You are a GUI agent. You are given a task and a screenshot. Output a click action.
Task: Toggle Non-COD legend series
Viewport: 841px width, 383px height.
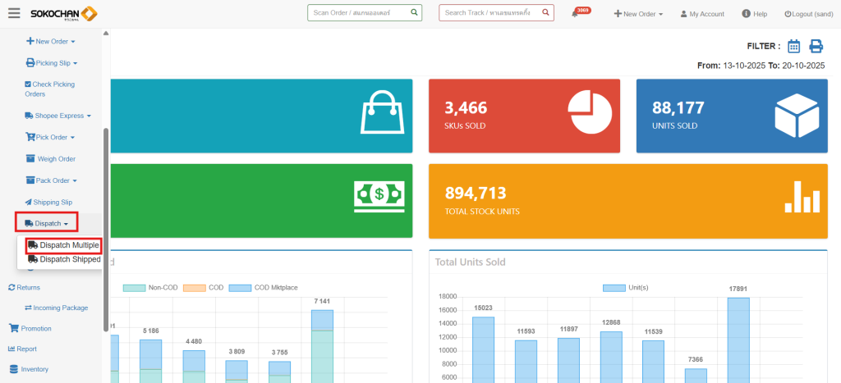click(x=157, y=288)
